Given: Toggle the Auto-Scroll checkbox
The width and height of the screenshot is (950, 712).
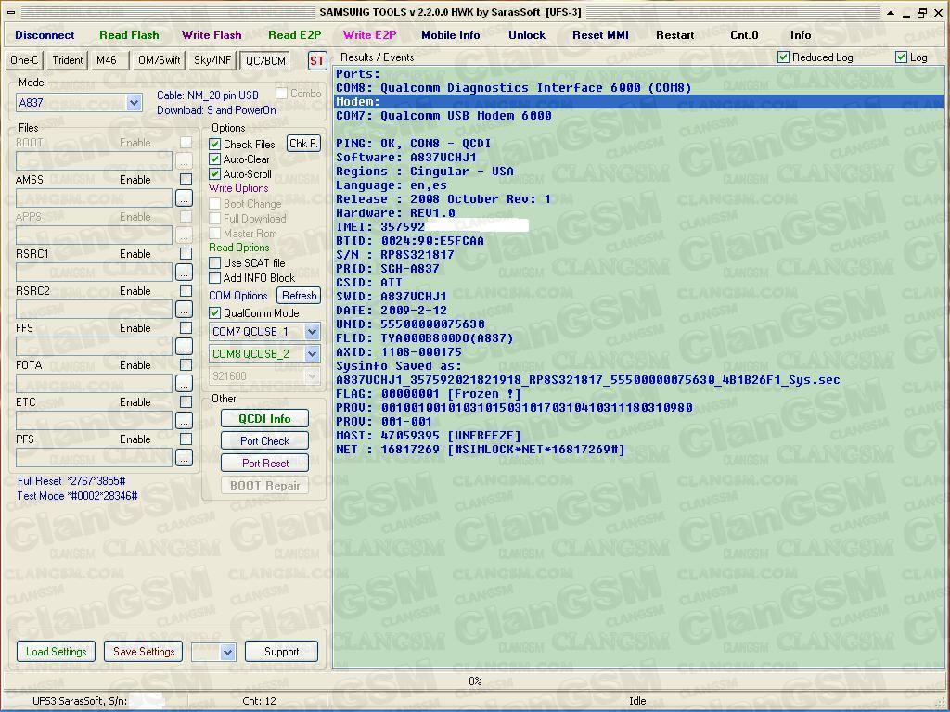Looking at the screenshot, I should [214, 173].
